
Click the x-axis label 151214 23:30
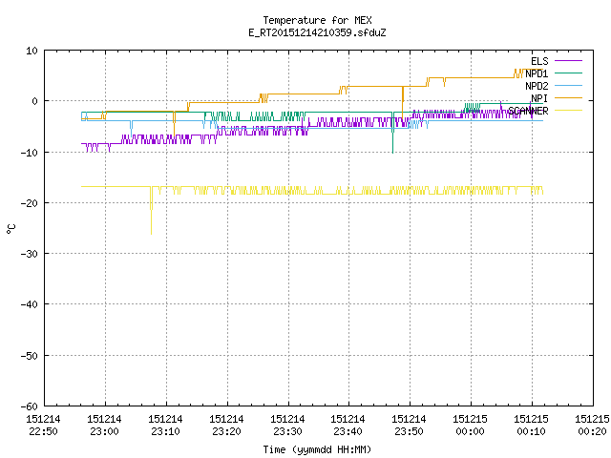pyautogui.click(x=287, y=426)
